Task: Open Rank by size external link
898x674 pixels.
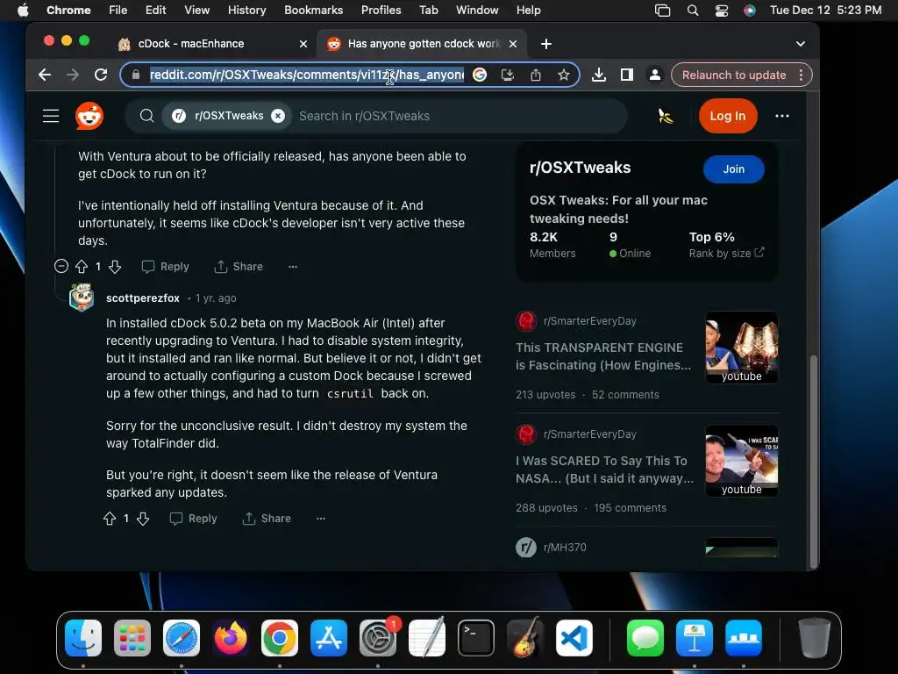Action: coord(726,253)
